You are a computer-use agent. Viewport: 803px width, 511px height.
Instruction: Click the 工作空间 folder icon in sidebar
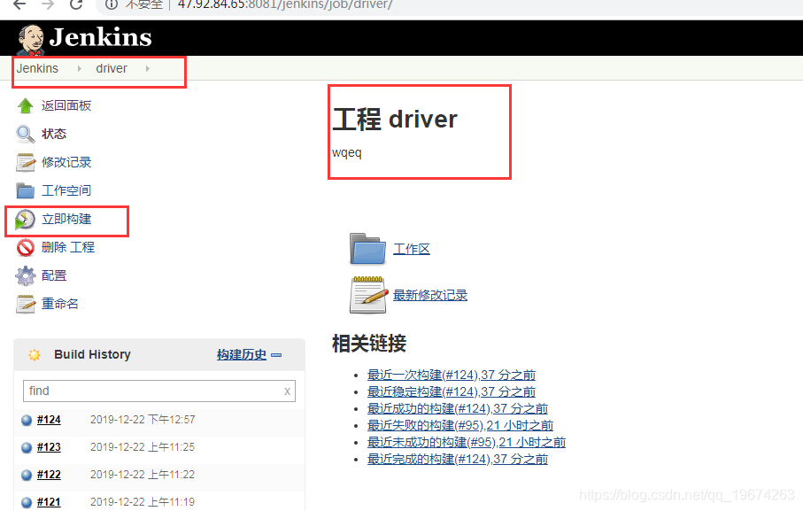click(x=26, y=190)
